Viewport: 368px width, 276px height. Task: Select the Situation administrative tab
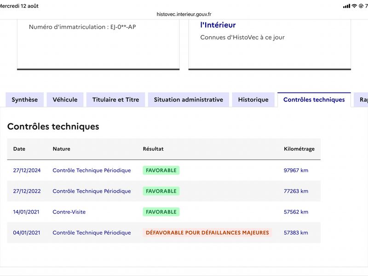point(189,100)
